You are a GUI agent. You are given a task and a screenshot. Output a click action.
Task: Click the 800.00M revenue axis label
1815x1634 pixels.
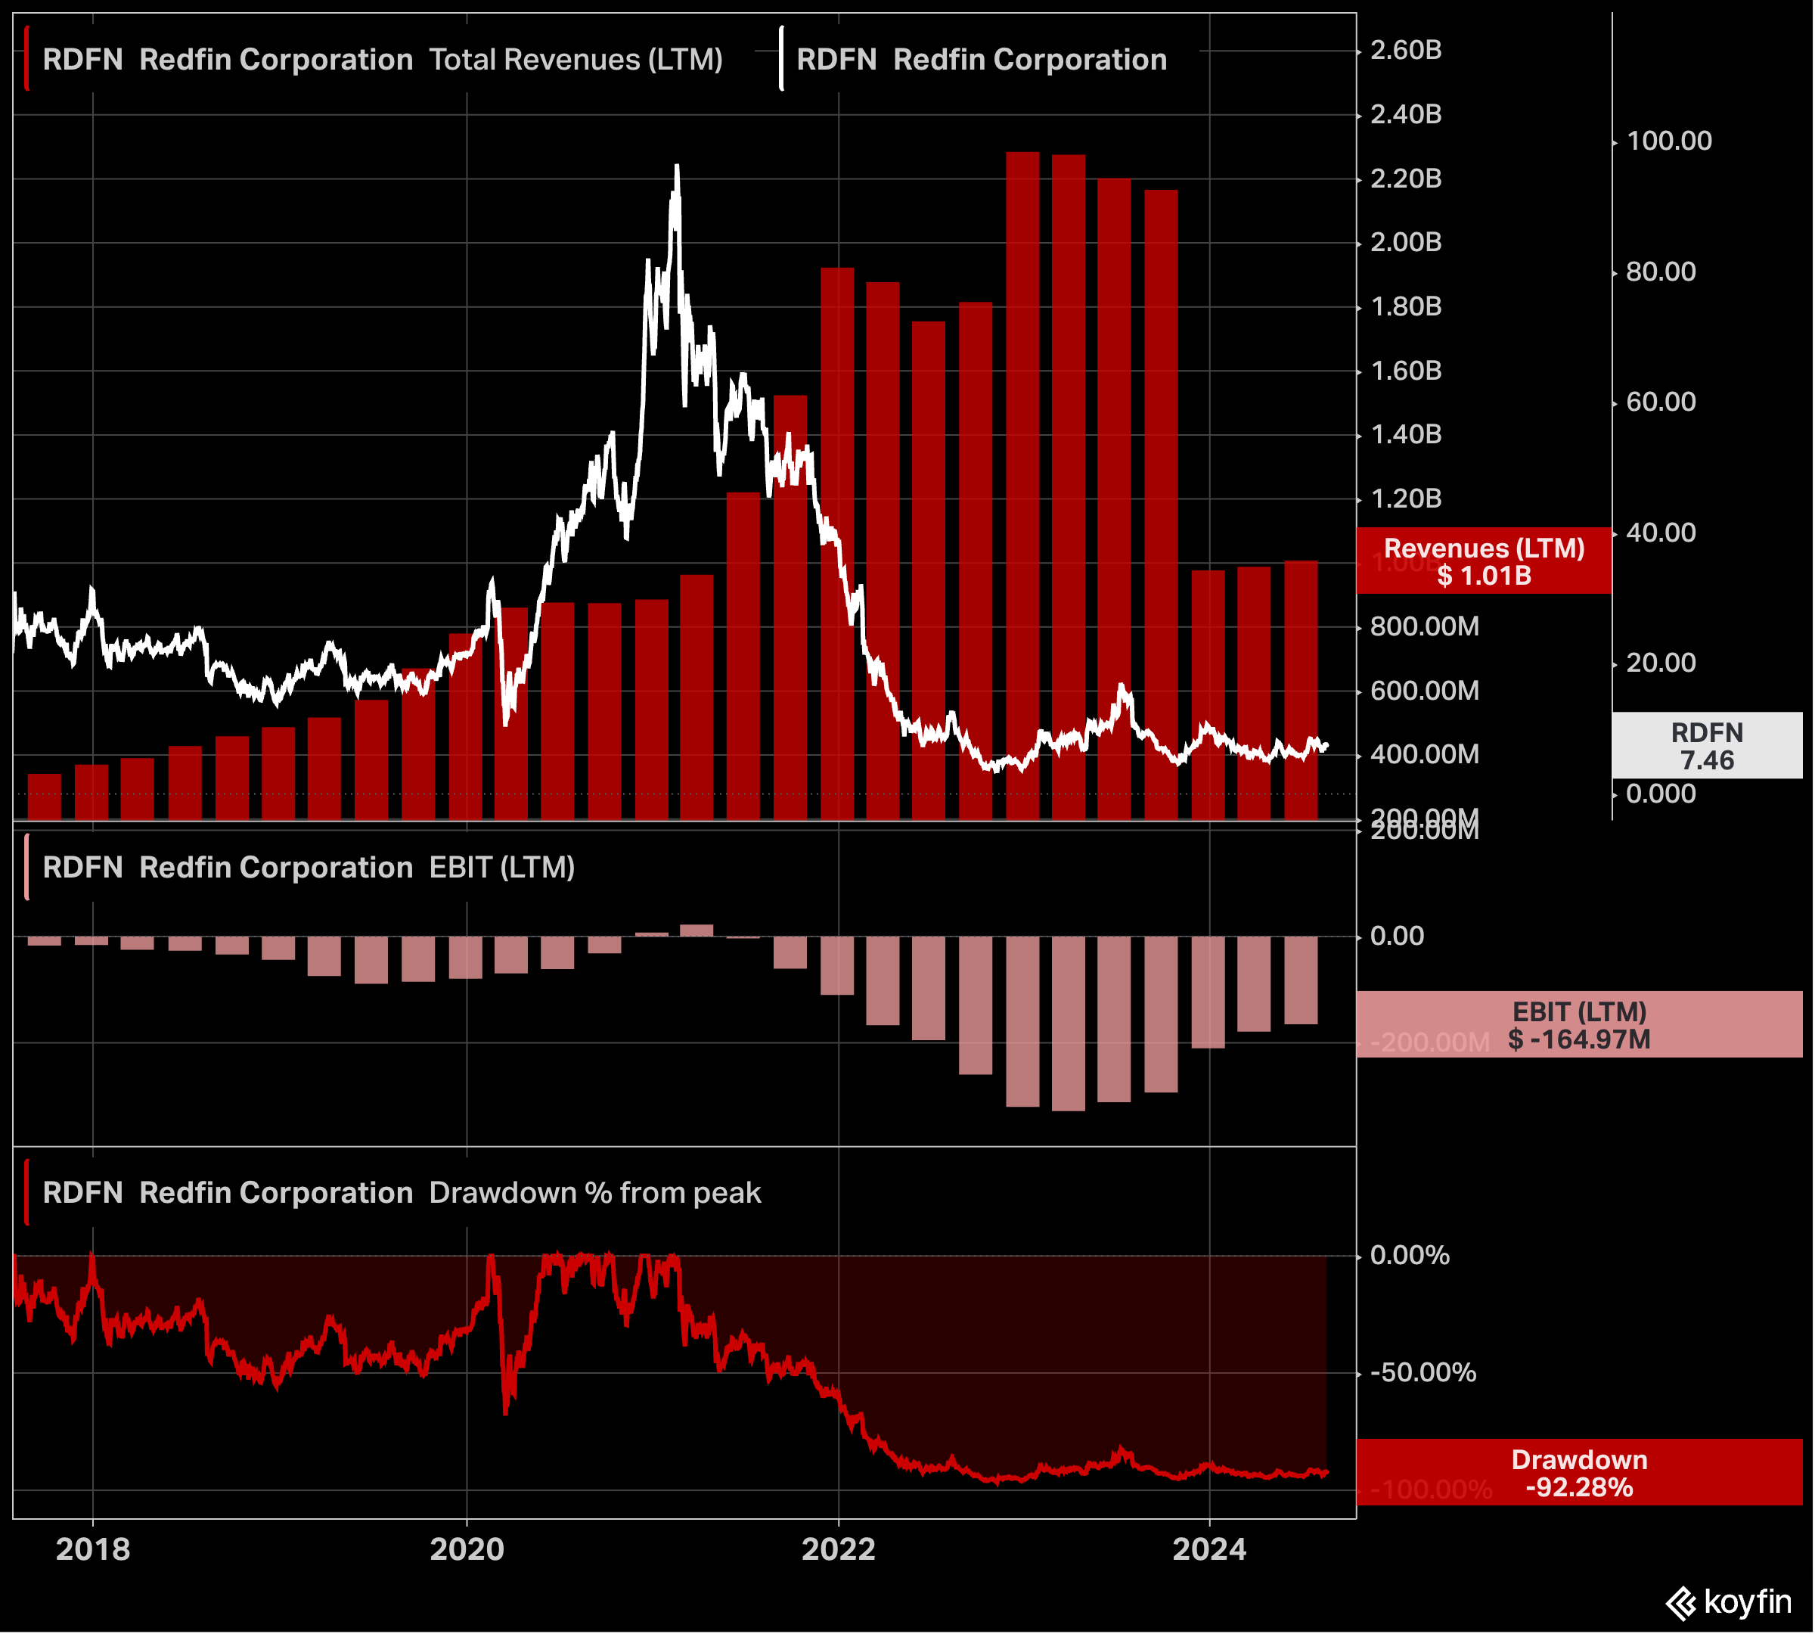tap(1425, 626)
